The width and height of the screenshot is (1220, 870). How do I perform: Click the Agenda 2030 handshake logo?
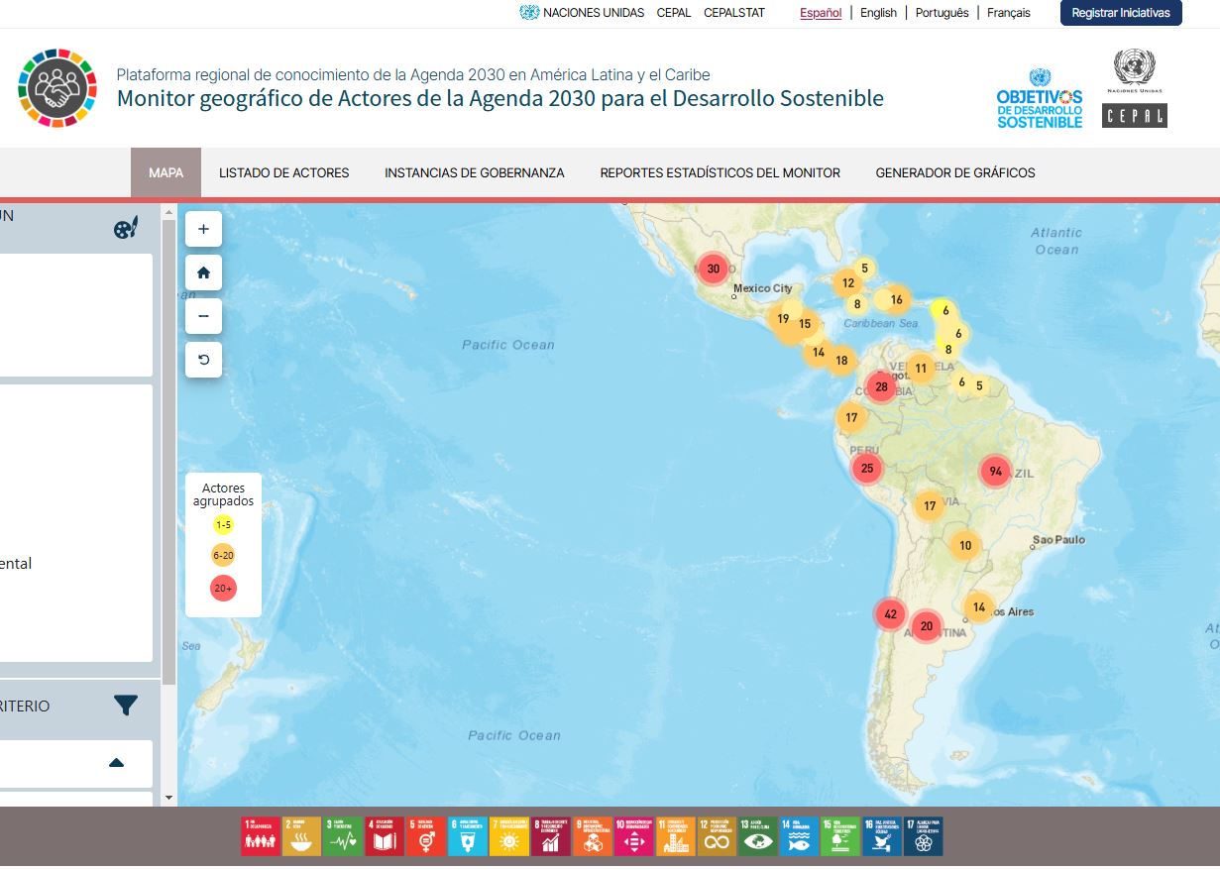[x=57, y=88]
